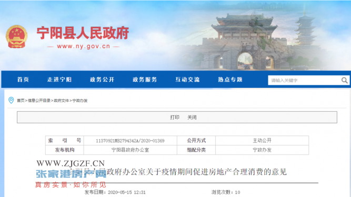Click the 宁政办发 classification table cell

coord(262,150)
